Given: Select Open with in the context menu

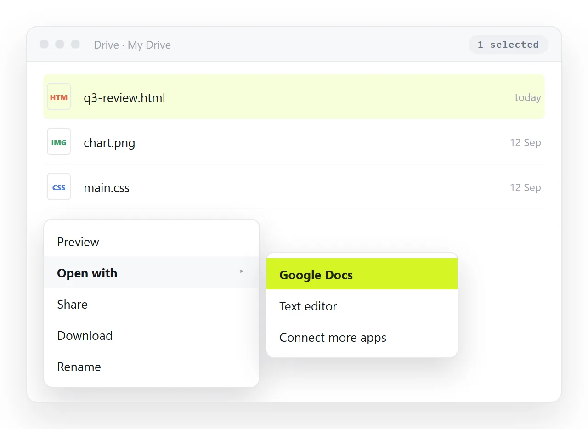Looking at the screenshot, I should [x=152, y=273].
